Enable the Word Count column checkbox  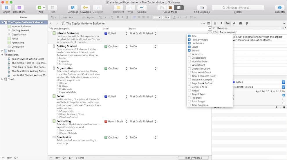point(189,65)
